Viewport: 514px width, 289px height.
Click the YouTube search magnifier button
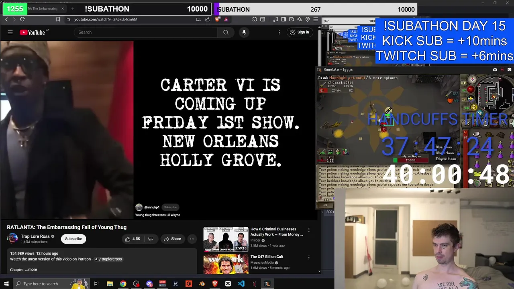click(226, 32)
